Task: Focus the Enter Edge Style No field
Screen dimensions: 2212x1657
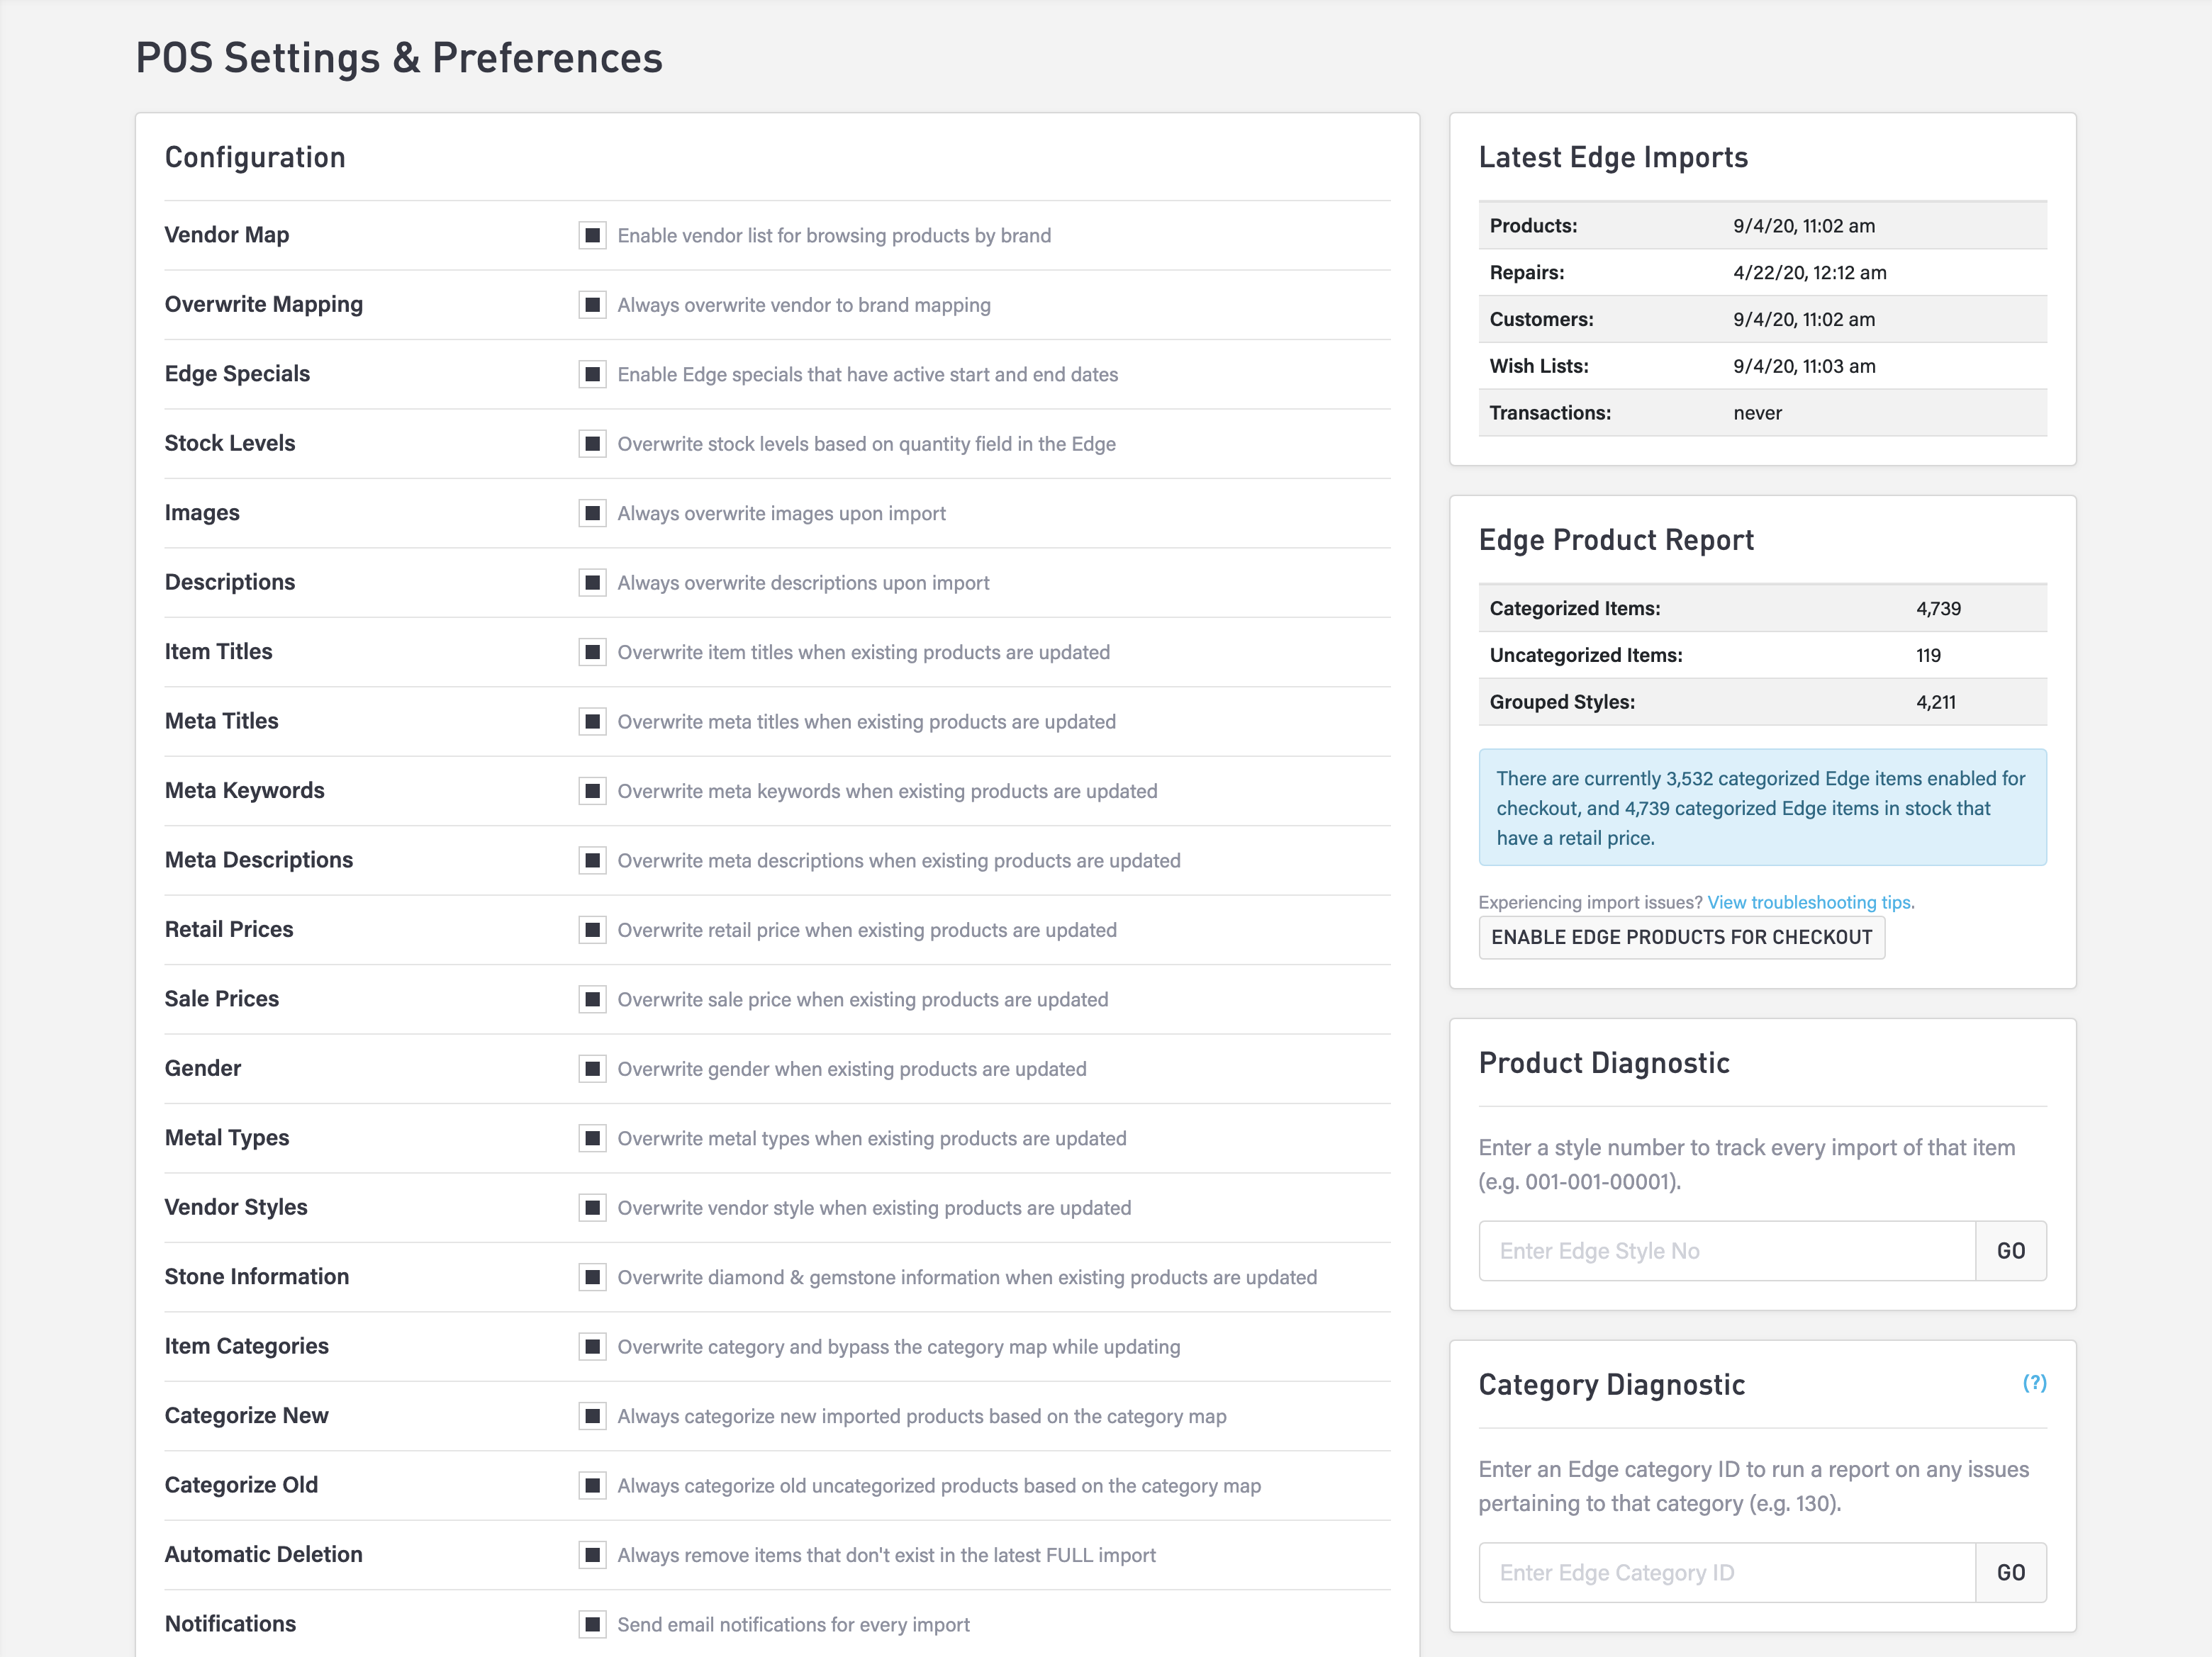Action: tap(1726, 1251)
